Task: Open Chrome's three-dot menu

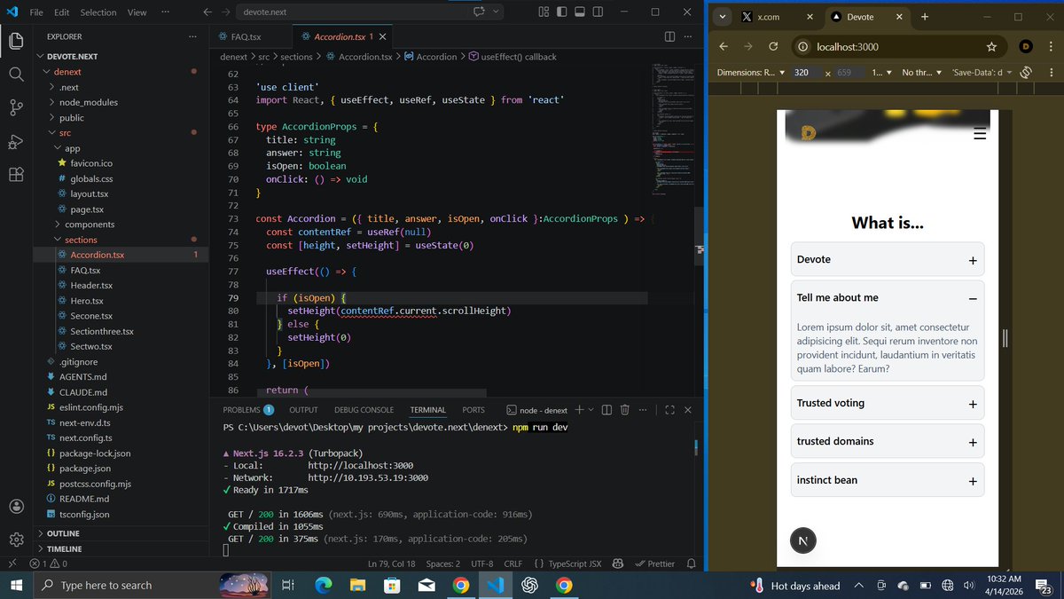Action: click(x=1049, y=46)
